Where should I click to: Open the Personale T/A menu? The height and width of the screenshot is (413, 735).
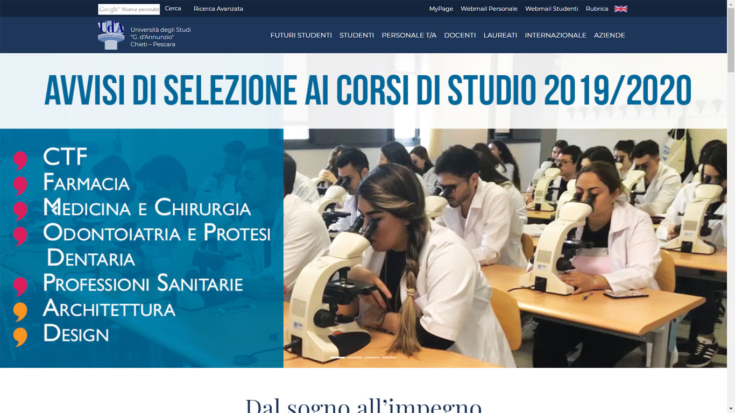click(x=409, y=35)
